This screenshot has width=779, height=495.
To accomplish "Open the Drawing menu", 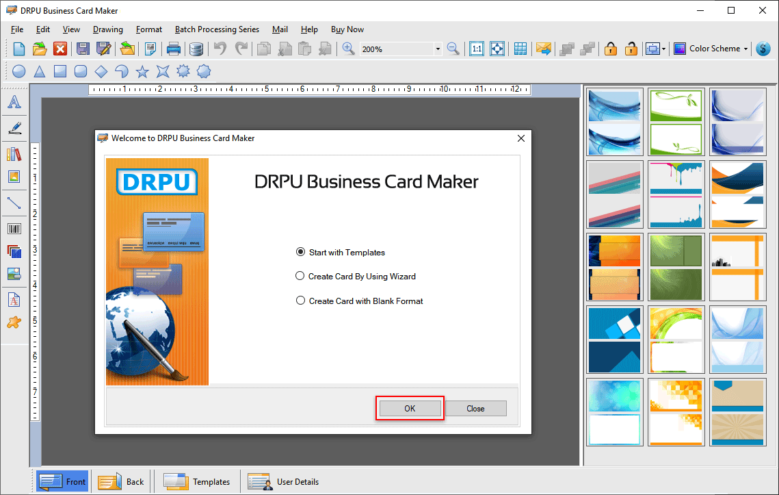I will tap(108, 29).
